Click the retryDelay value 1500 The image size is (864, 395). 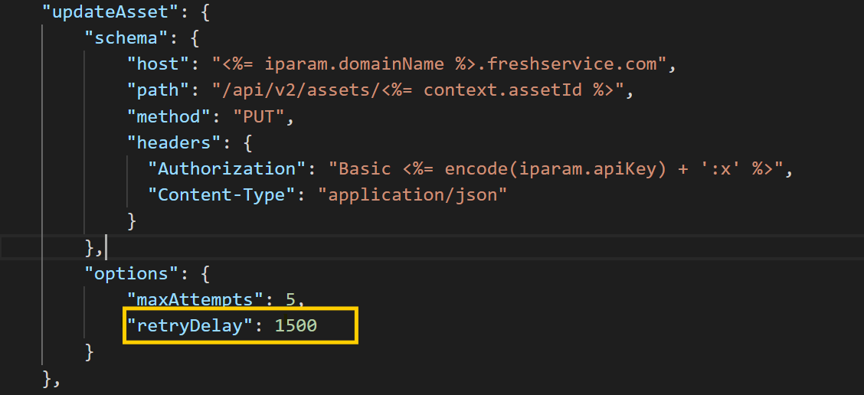point(296,326)
